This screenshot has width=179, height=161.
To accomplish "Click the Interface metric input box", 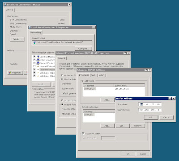I will (108, 138).
